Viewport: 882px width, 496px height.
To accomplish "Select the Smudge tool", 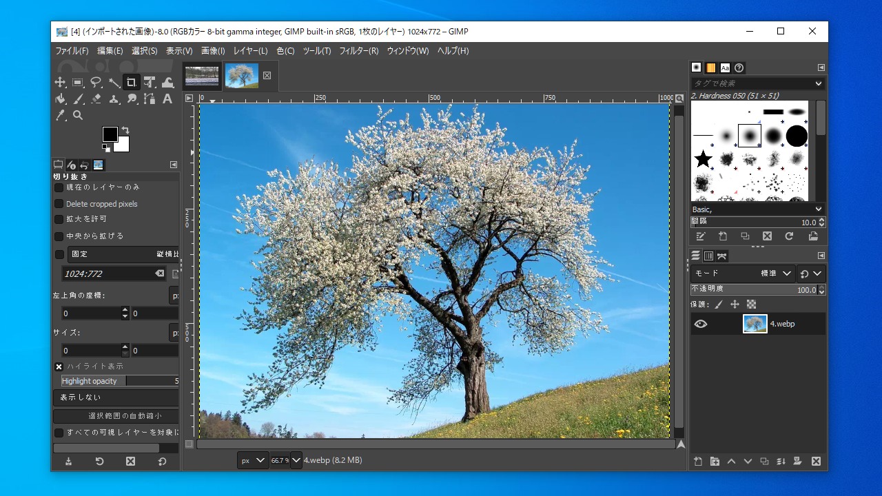I will pos(131,99).
